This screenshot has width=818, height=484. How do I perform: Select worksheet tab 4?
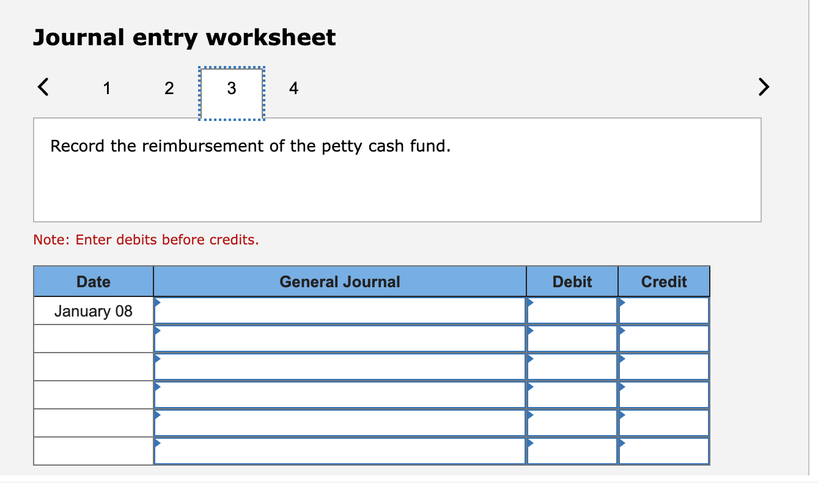click(293, 88)
